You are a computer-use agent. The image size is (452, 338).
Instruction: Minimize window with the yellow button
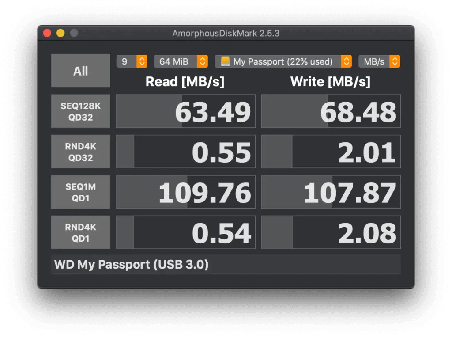pos(60,33)
